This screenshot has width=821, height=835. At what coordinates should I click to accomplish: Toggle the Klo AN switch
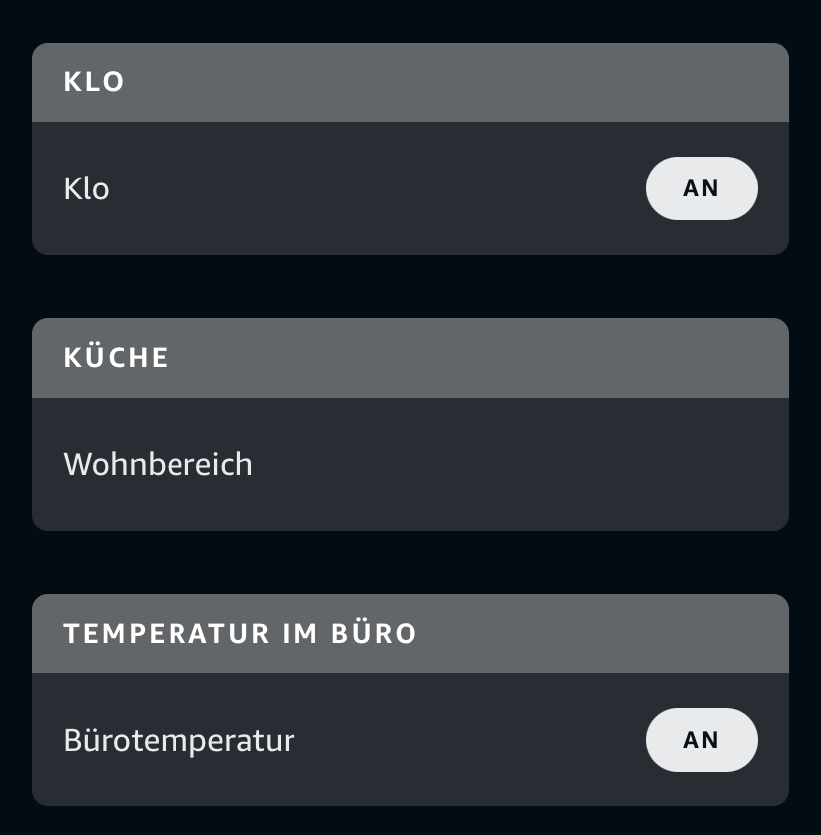(x=701, y=188)
